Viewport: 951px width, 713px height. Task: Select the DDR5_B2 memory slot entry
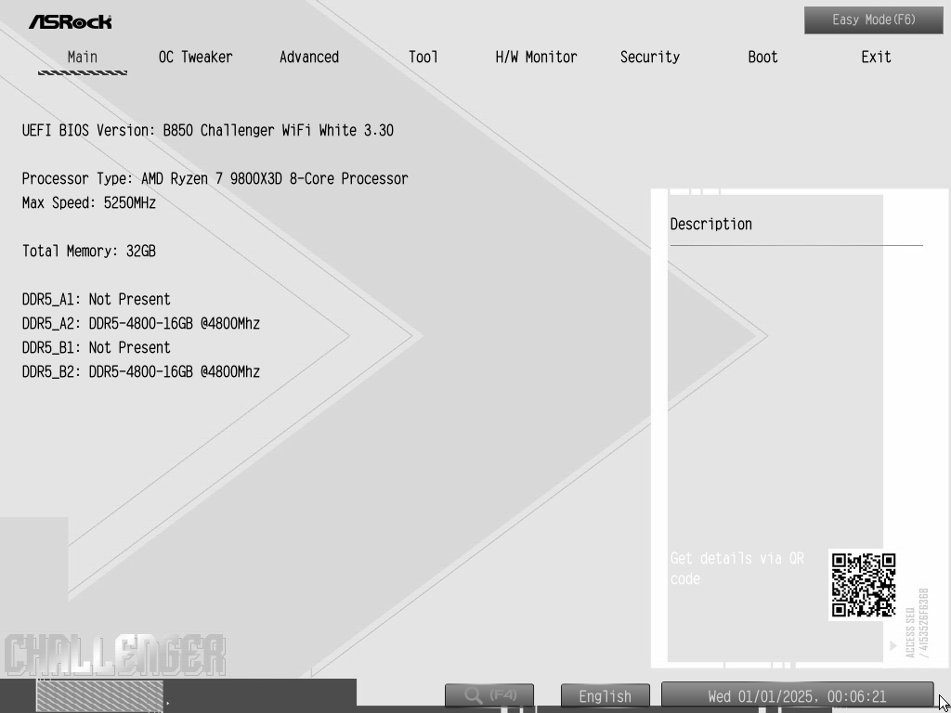(141, 372)
